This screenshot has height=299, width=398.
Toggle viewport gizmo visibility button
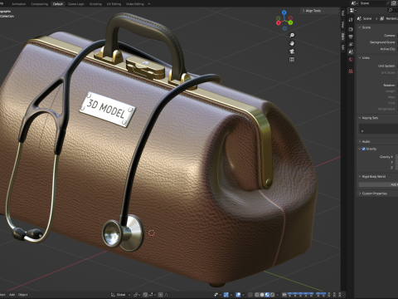point(226,295)
